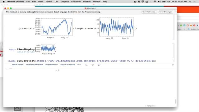Click the teal icon in browser toolbar

[184, 26]
